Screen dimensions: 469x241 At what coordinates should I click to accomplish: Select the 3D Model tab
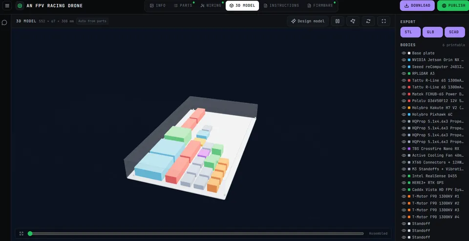[242, 6]
